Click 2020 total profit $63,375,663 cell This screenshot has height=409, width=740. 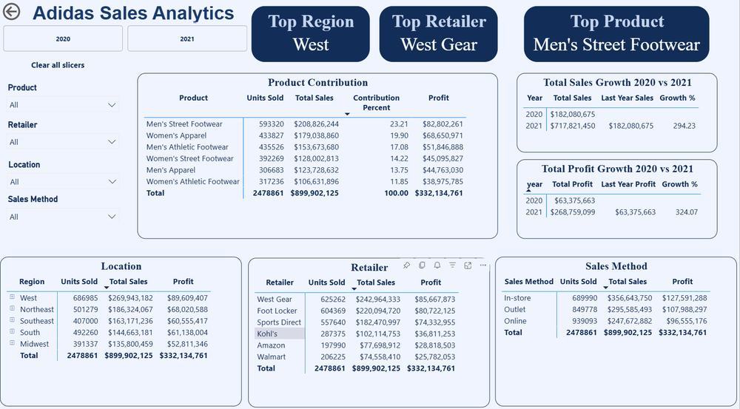pos(574,200)
